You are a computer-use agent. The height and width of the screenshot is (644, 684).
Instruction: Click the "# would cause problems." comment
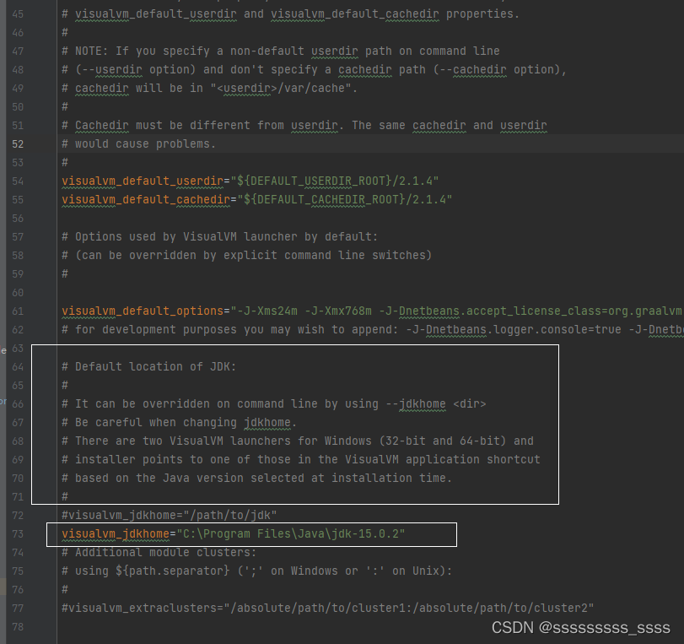tap(138, 144)
